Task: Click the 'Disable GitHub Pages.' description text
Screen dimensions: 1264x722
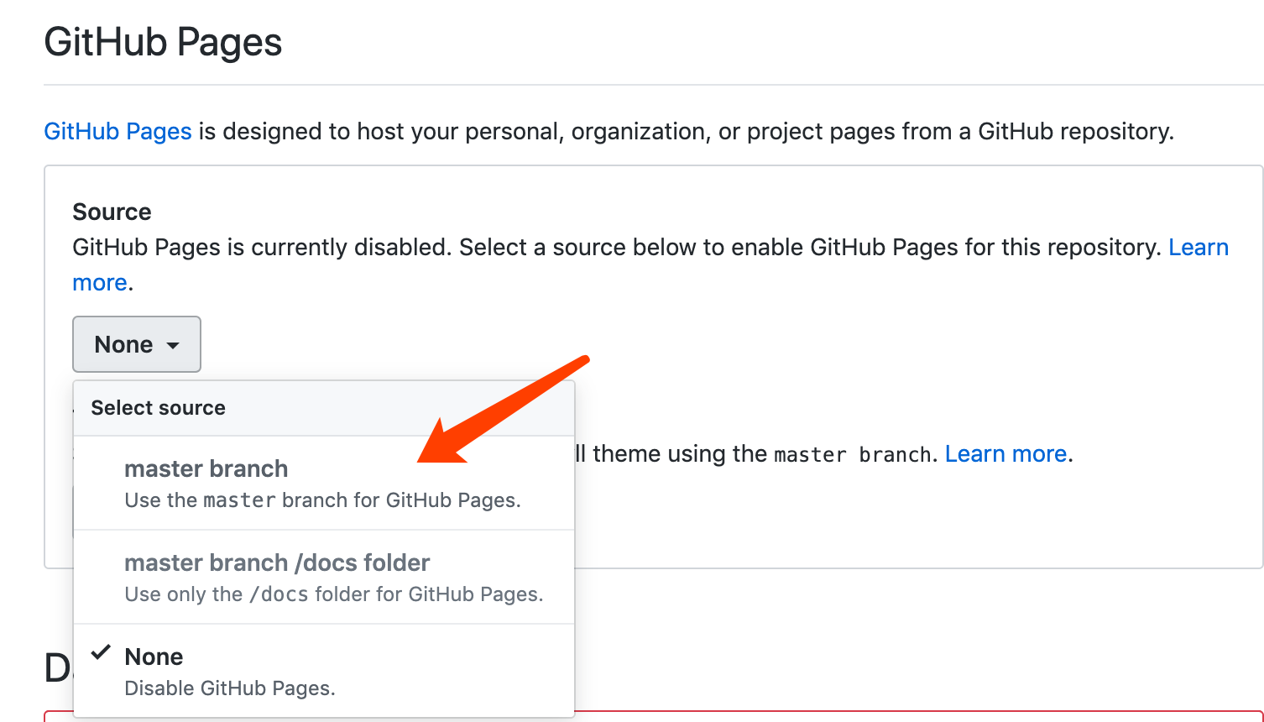Action: coord(229,688)
